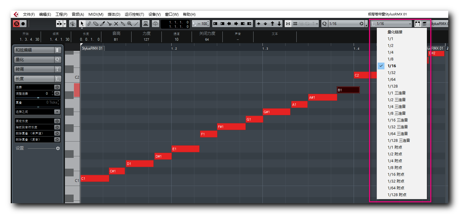
Task: Click trim end left nudge icon
Action: (242, 23)
